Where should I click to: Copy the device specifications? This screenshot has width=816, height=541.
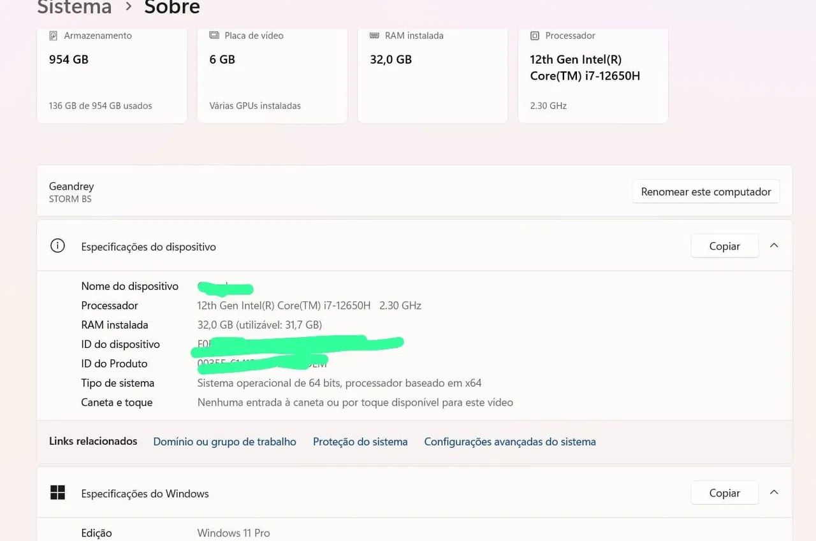[x=725, y=246]
